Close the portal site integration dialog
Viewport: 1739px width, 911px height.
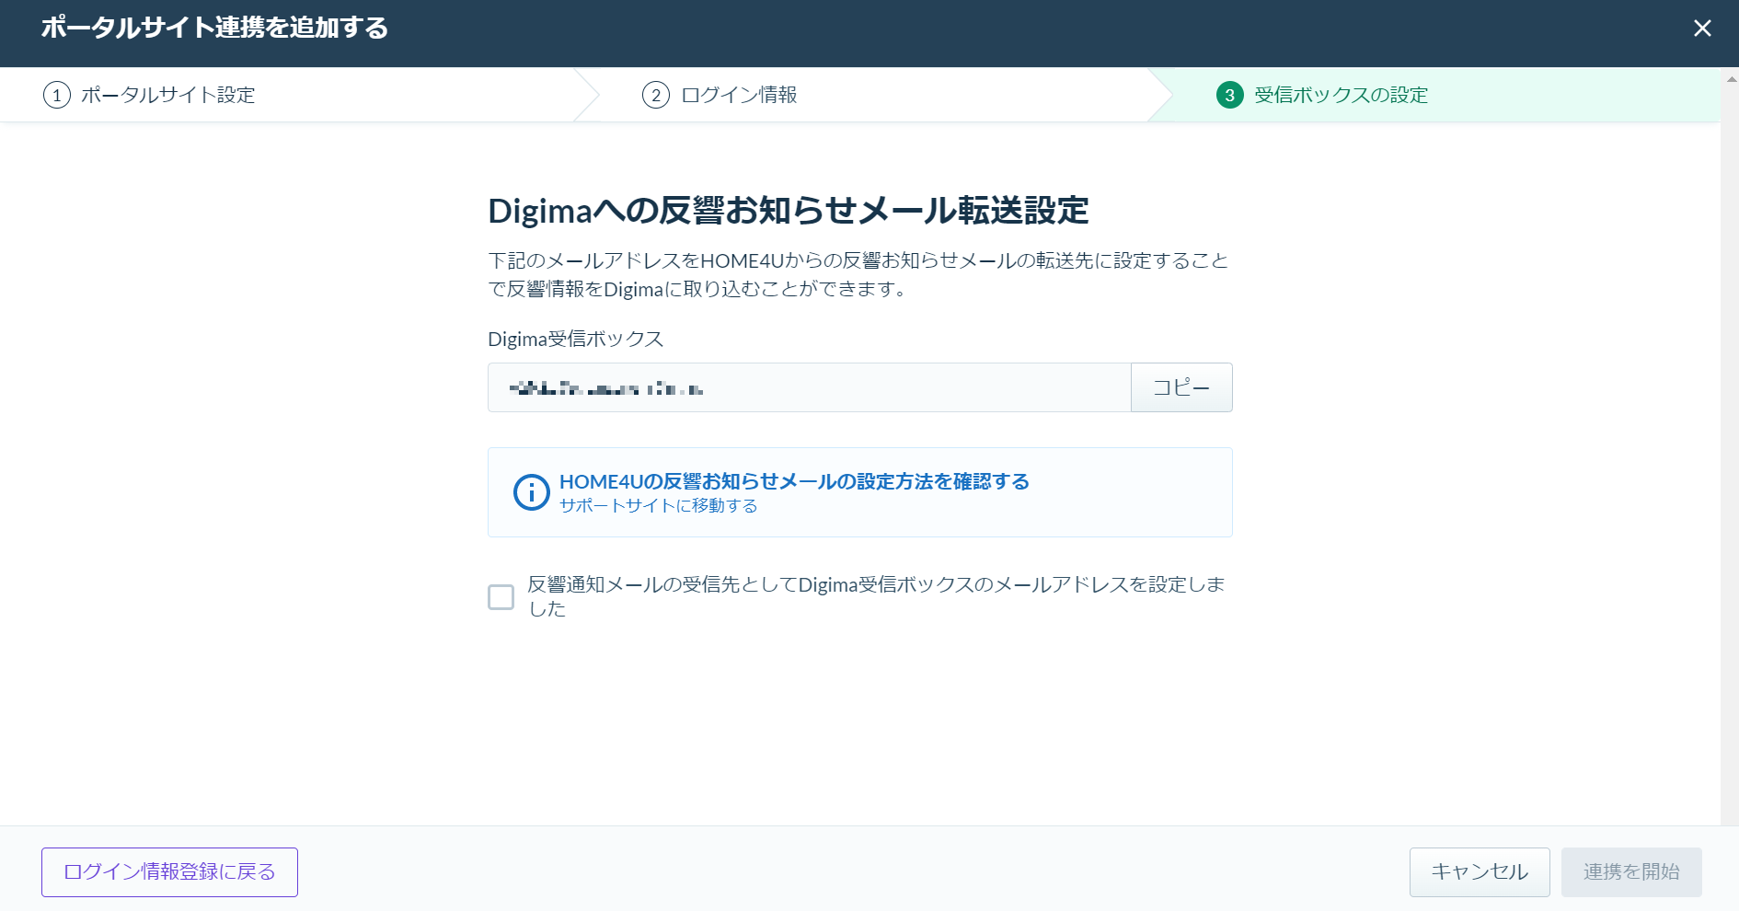click(x=1702, y=29)
